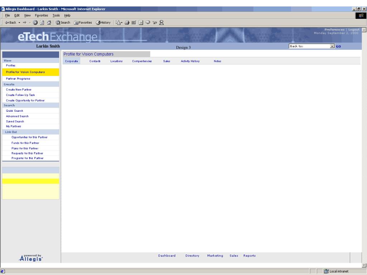Go to Sales in footer navigation
The image size is (367, 275).
point(234,256)
